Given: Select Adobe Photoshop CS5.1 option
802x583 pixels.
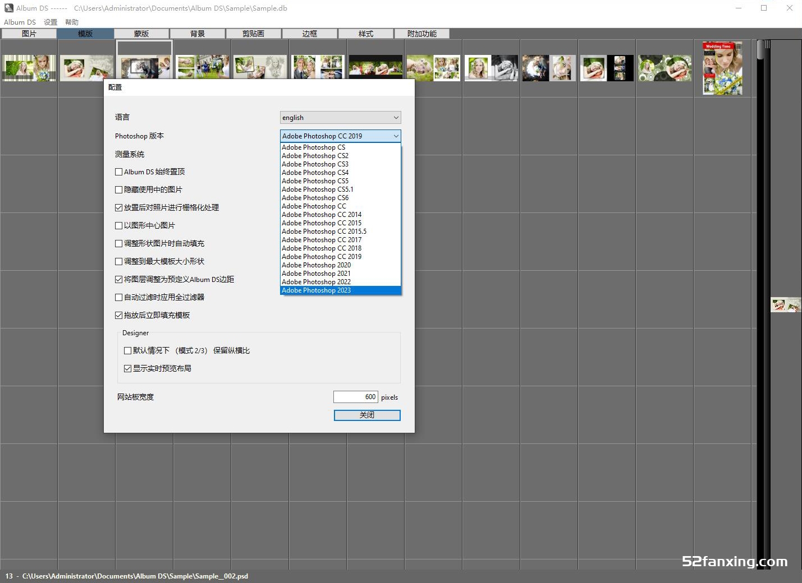Looking at the screenshot, I should point(341,189).
